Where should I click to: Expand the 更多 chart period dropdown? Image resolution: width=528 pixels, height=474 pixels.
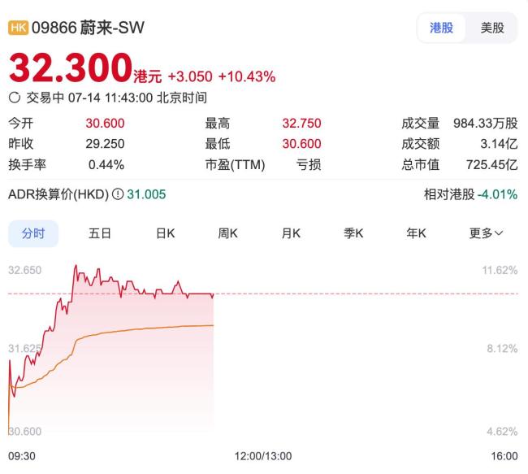click(486, 233)
